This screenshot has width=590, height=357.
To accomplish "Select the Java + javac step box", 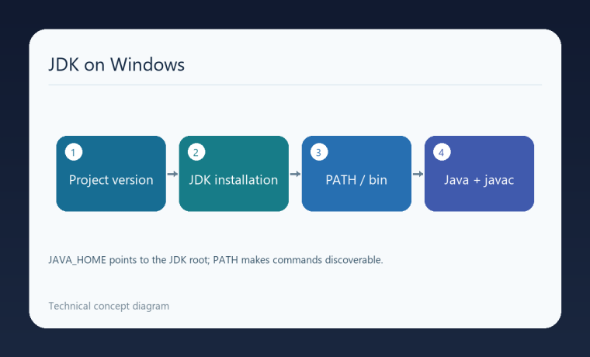I will click(x=479, y=173).
